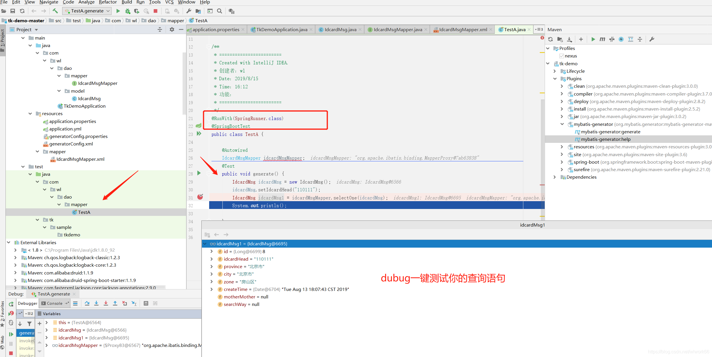Click the green Debug bug icon in the toolbar

tap(128, 11)
